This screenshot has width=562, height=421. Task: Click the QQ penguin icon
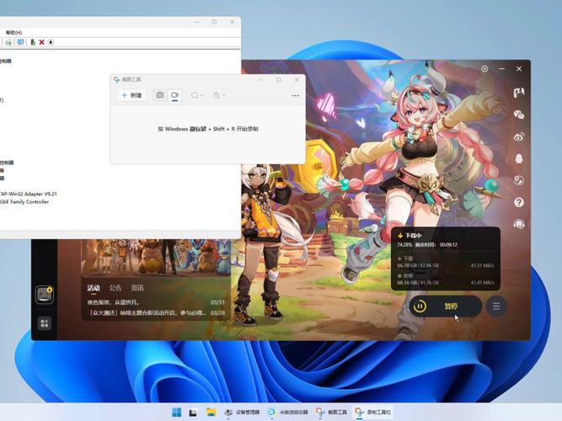(519, 158)
